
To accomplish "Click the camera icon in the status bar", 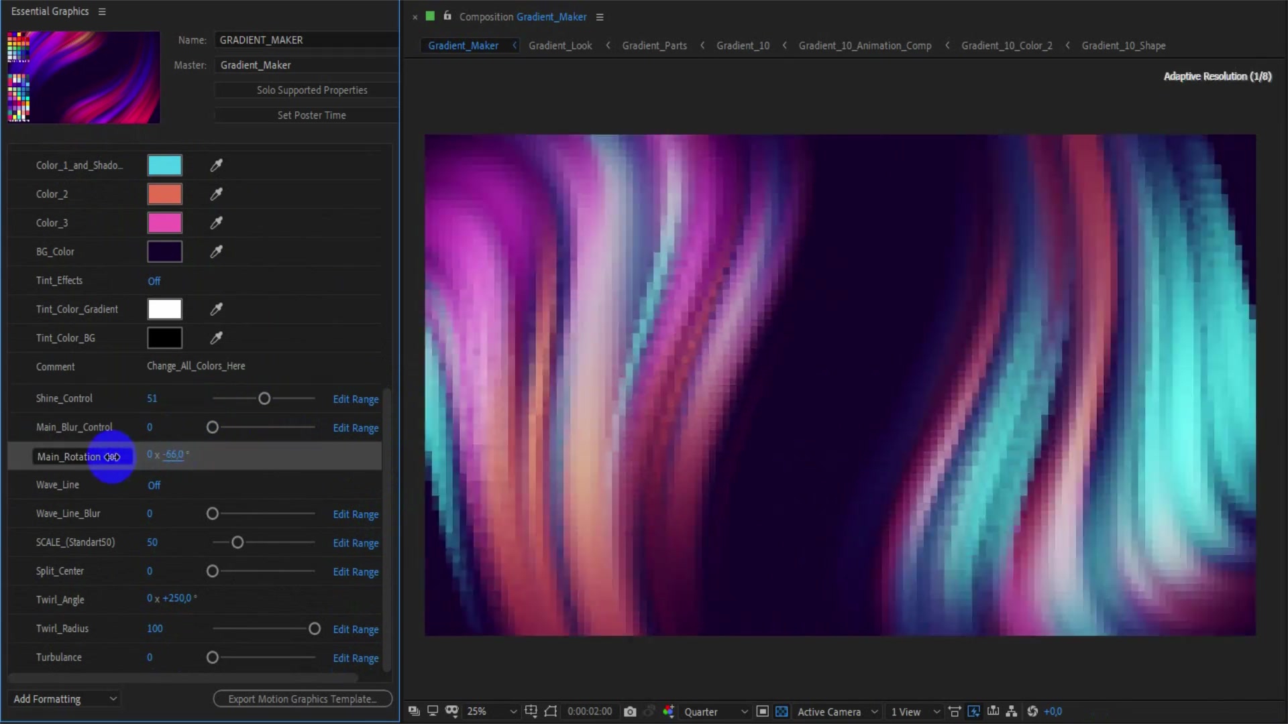I will click(630, 712).
